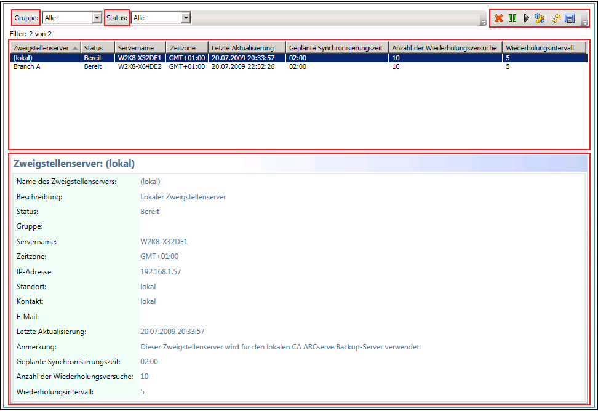This screenshot has width=598, height=411.
Task: Click 02:00 sync time in Branch A row
Action: click(298, 66)
